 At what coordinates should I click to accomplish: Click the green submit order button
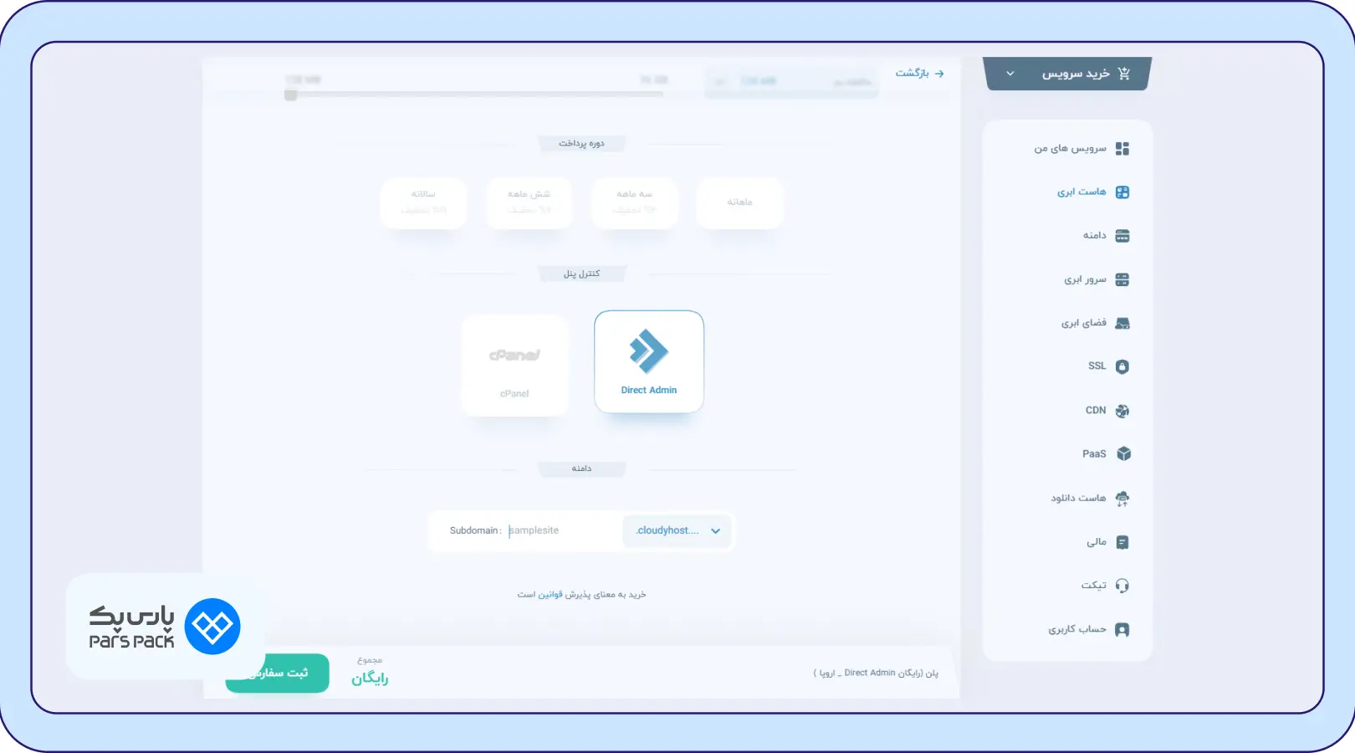tap(278, 673)
